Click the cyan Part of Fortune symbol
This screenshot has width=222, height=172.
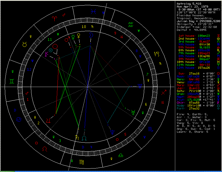pyautogui.click(x=51, y=50)
